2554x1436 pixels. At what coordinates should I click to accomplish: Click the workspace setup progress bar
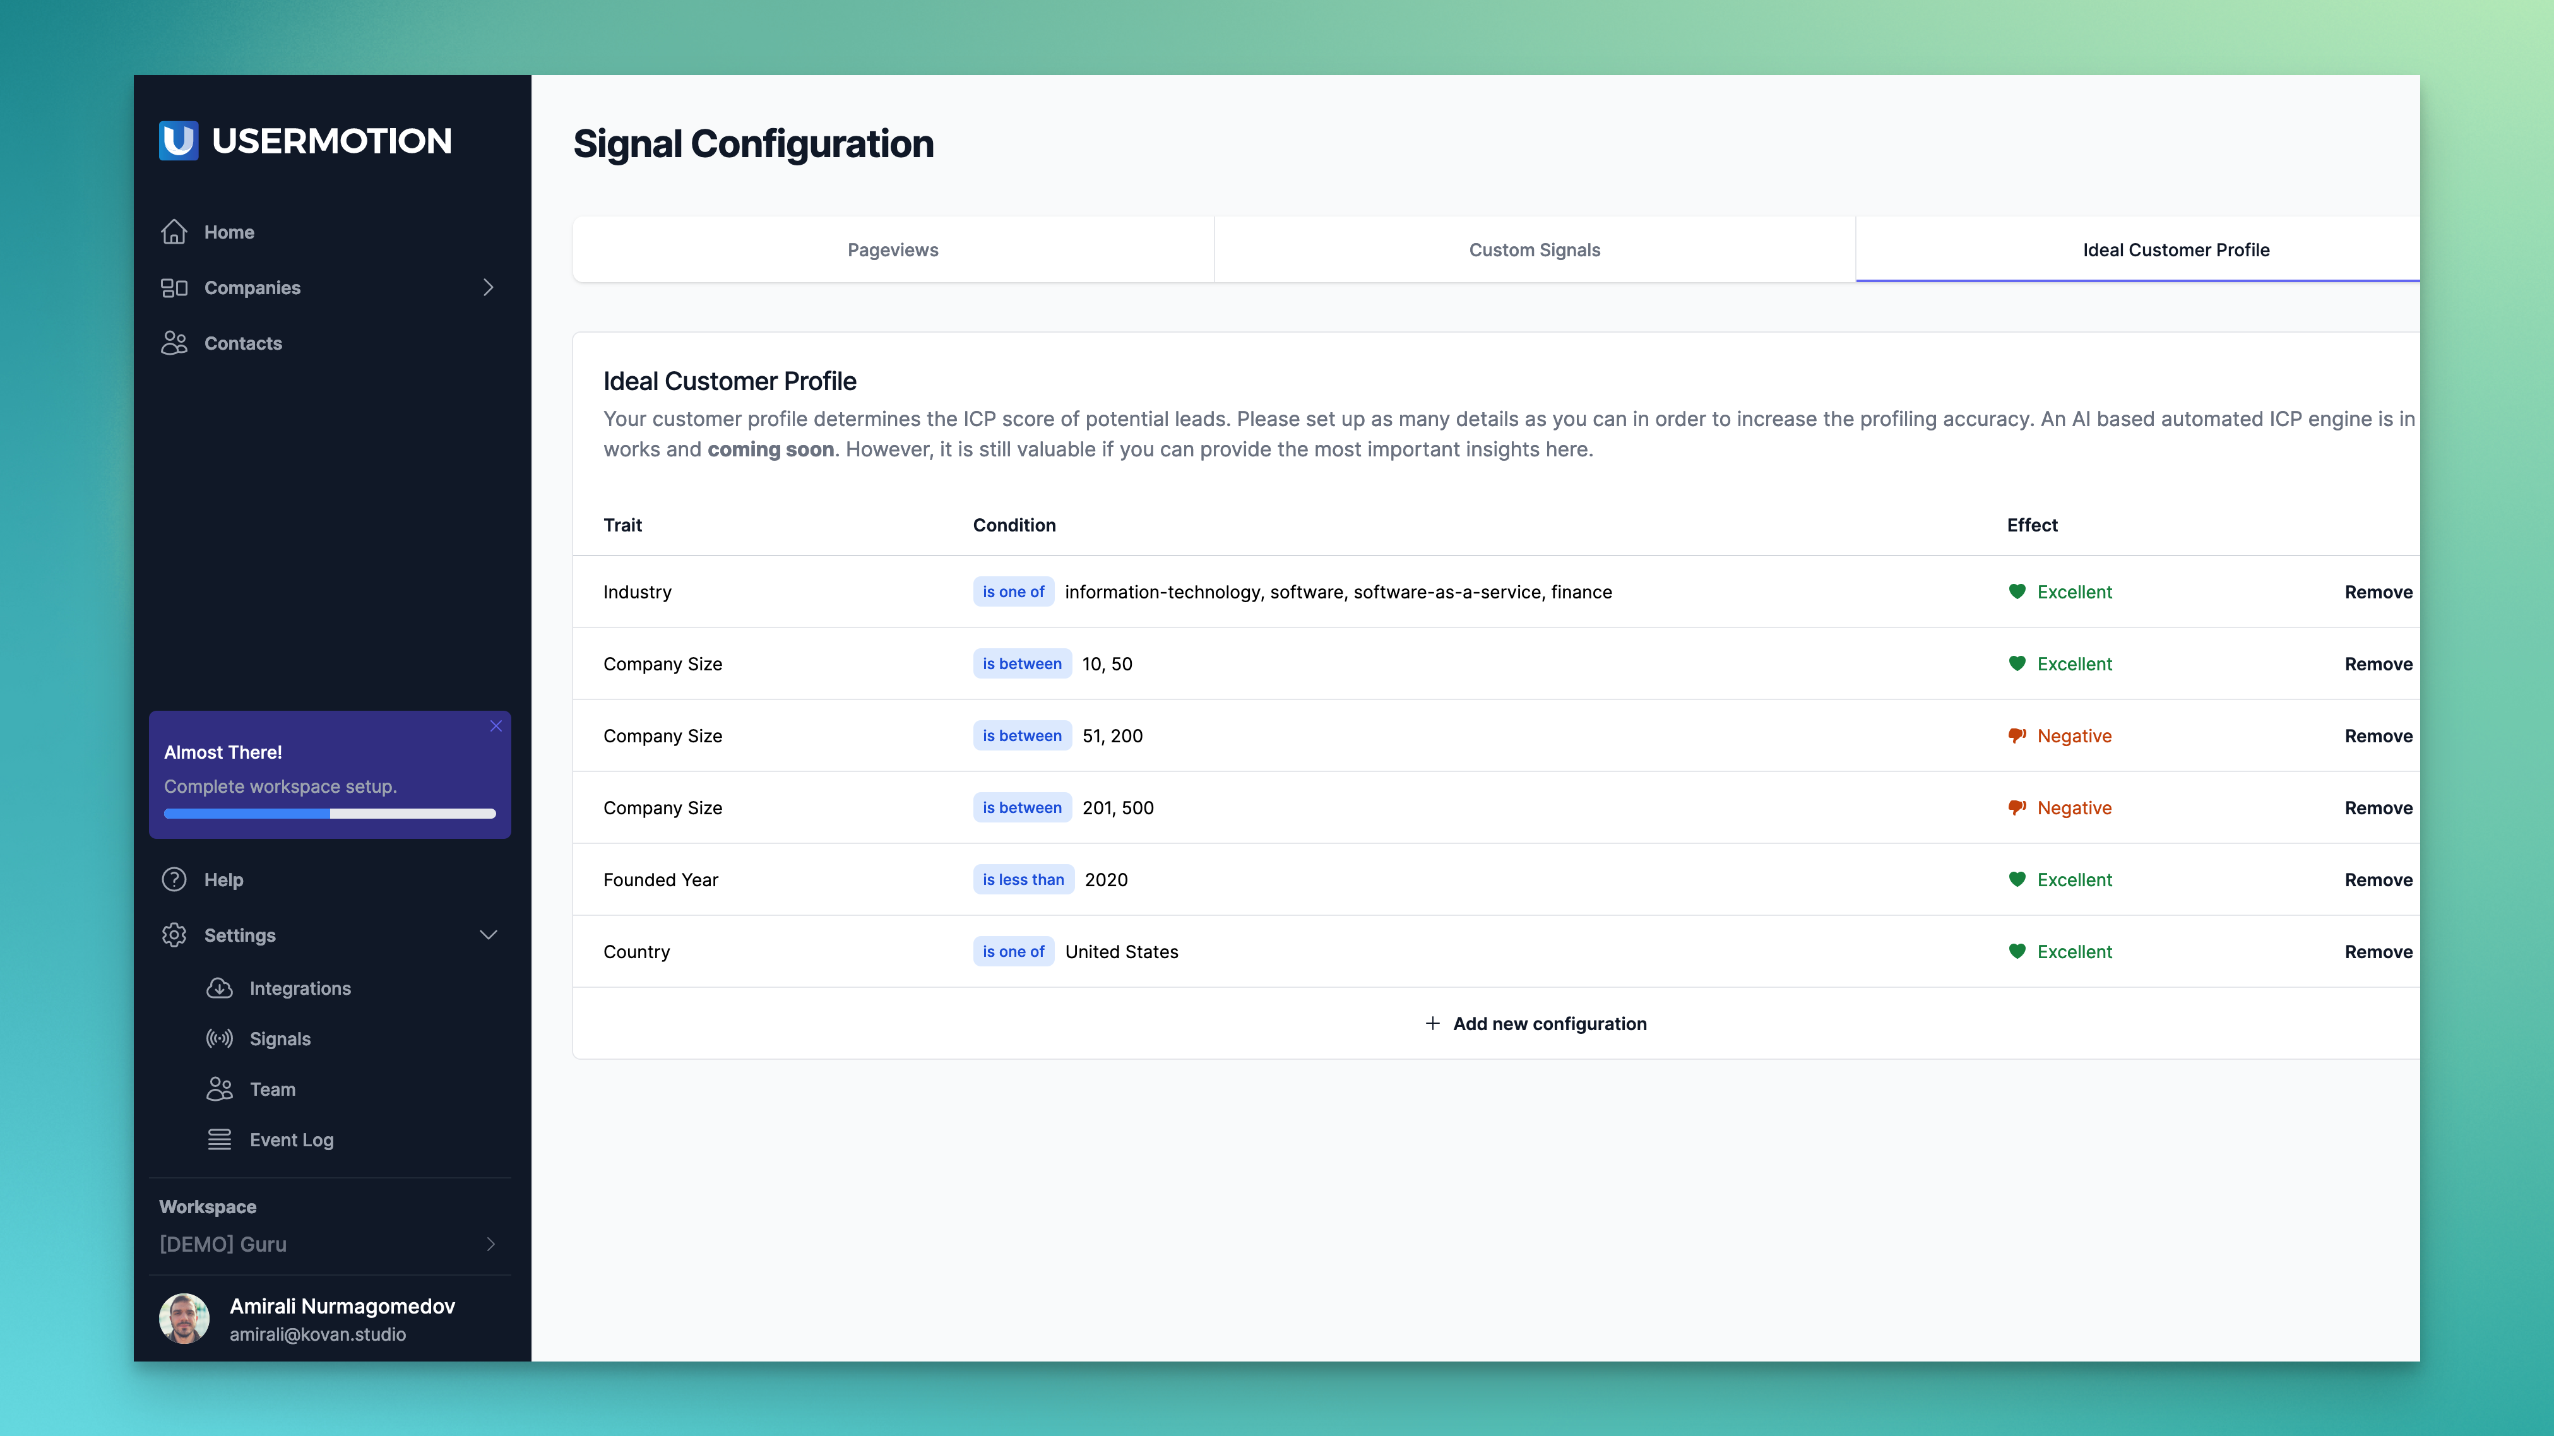329,814
